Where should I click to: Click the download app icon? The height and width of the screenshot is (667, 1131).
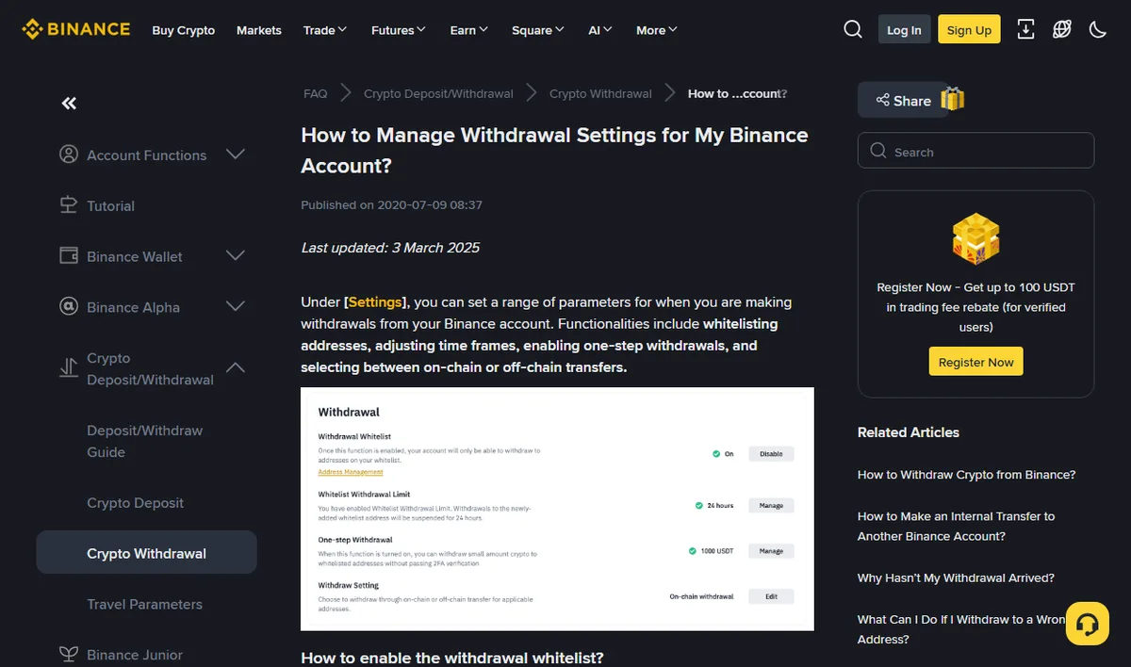tap(1026, 29)
